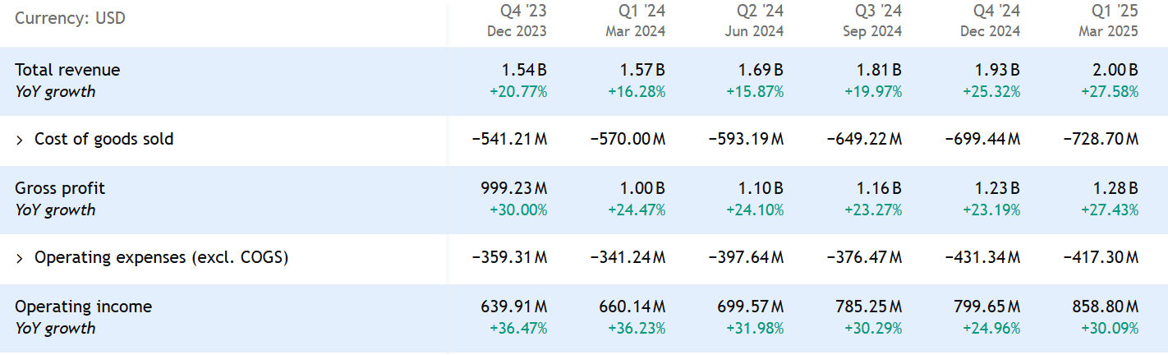Click the Gross profit row label
1168x355 pixels.
60,188
